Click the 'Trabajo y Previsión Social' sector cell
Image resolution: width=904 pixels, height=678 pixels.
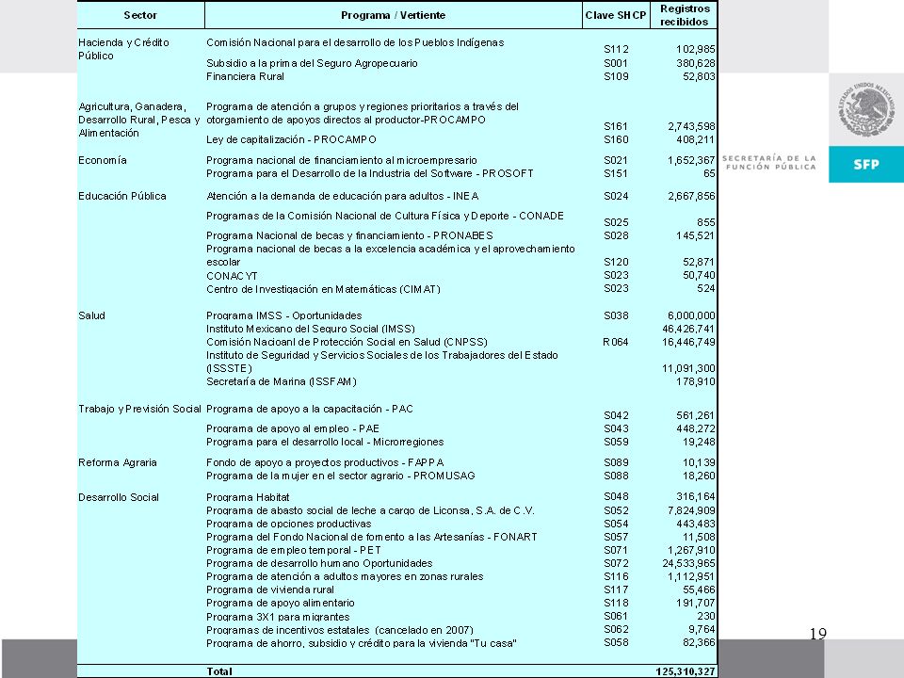coord(139,409)
